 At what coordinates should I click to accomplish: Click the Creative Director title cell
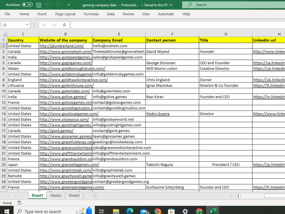226,68
